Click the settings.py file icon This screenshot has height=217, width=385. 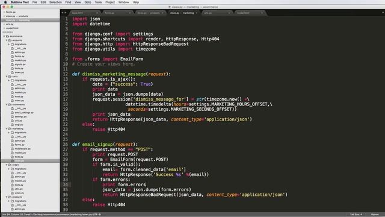click(12, 116)
